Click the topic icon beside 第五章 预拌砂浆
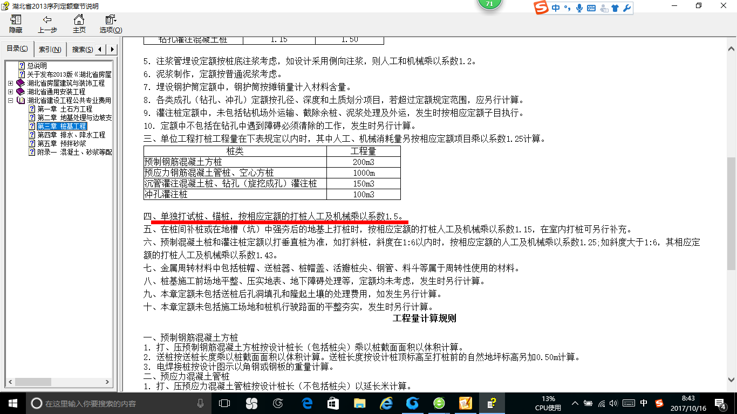737x414 pixels. [x=32, y=143]
